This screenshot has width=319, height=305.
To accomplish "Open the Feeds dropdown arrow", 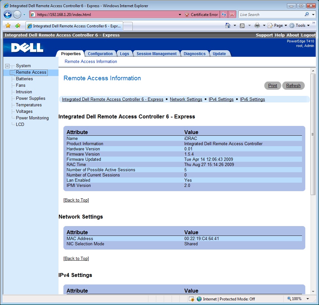I will coord(249,25).
